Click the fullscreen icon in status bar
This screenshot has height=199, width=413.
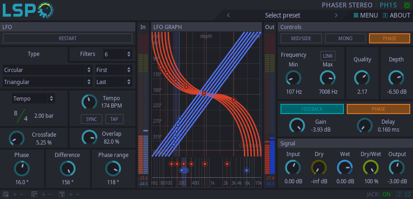pyautogui.click(x=407, y=194)
